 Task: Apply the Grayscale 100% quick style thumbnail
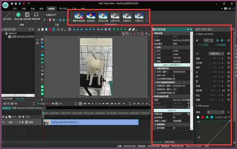point(115,17)
